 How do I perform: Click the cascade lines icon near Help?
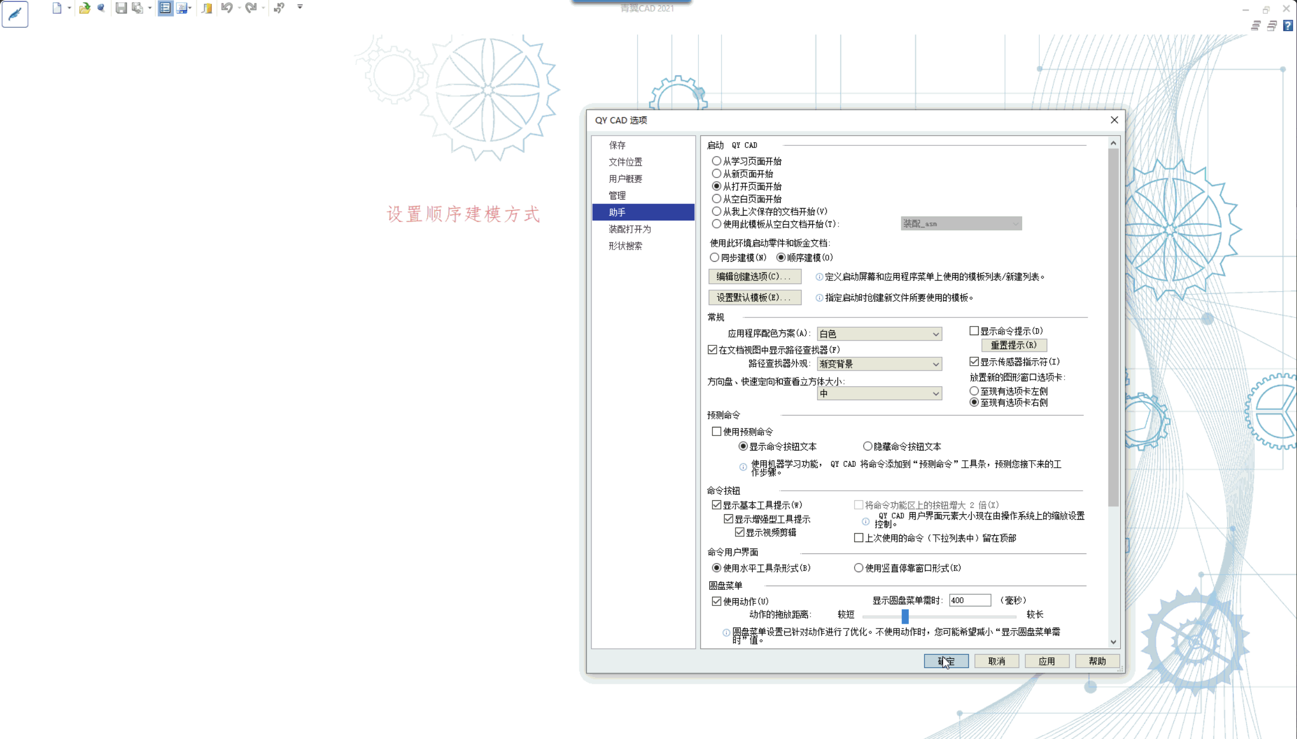tap(1256, 26)
